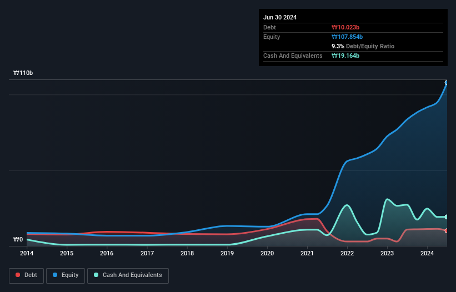Click the 2023 x-axis label
456x292 pixels.
click(387, 253)
